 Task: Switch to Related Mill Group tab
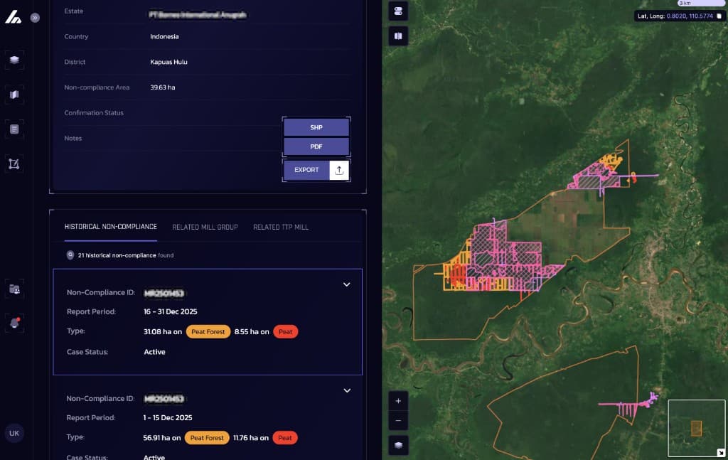(x=205, y=227)
